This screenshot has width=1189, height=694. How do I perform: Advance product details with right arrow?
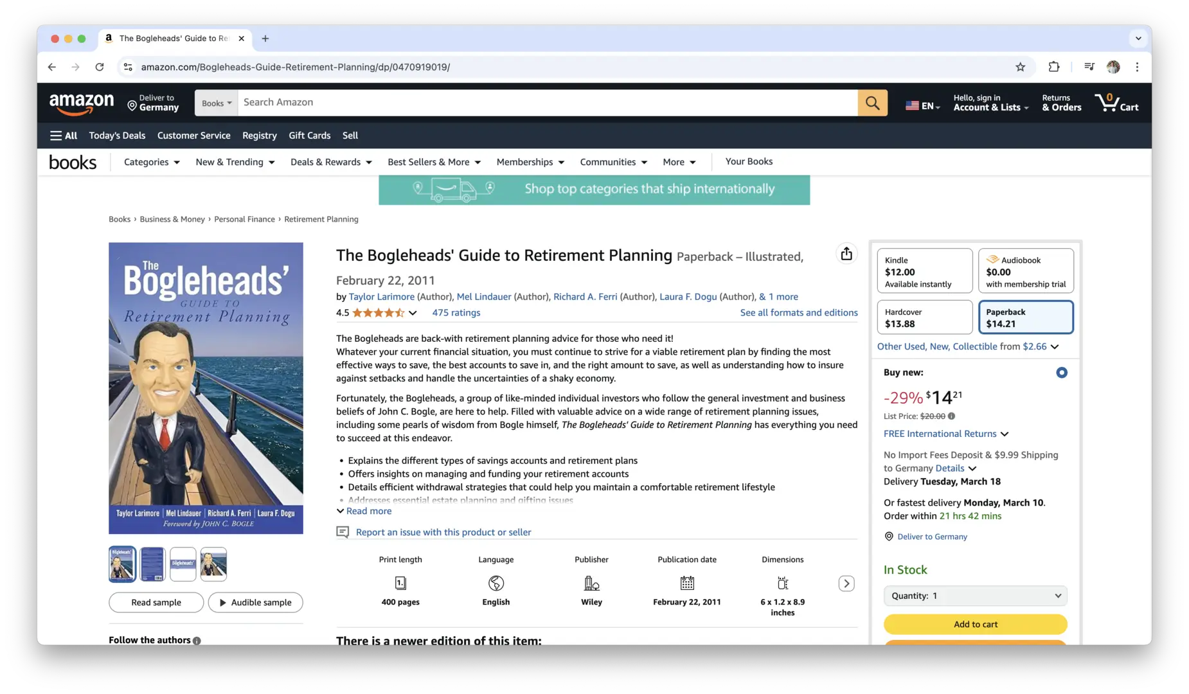846,583
